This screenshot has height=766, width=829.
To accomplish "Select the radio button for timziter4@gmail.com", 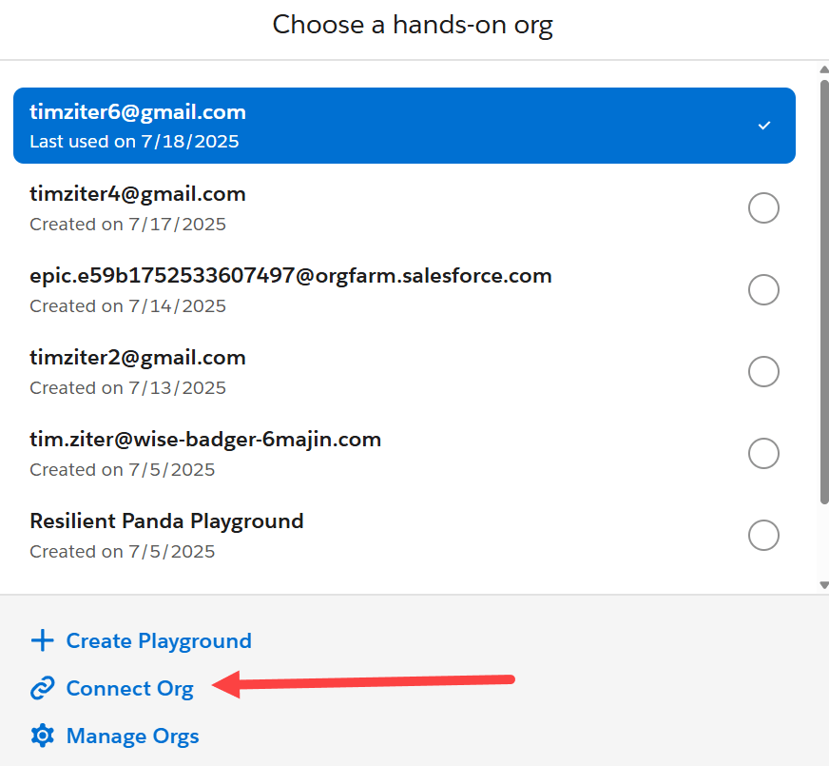I will (764, 207).
